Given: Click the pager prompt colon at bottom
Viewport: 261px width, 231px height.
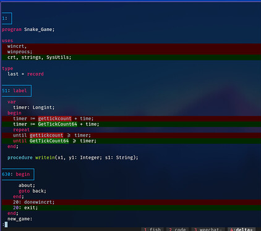Looking at the screenshot, I should point(3,224).
